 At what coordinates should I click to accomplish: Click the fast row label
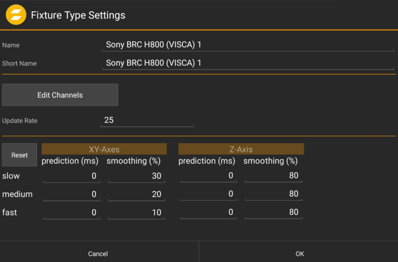pos(9,212)
